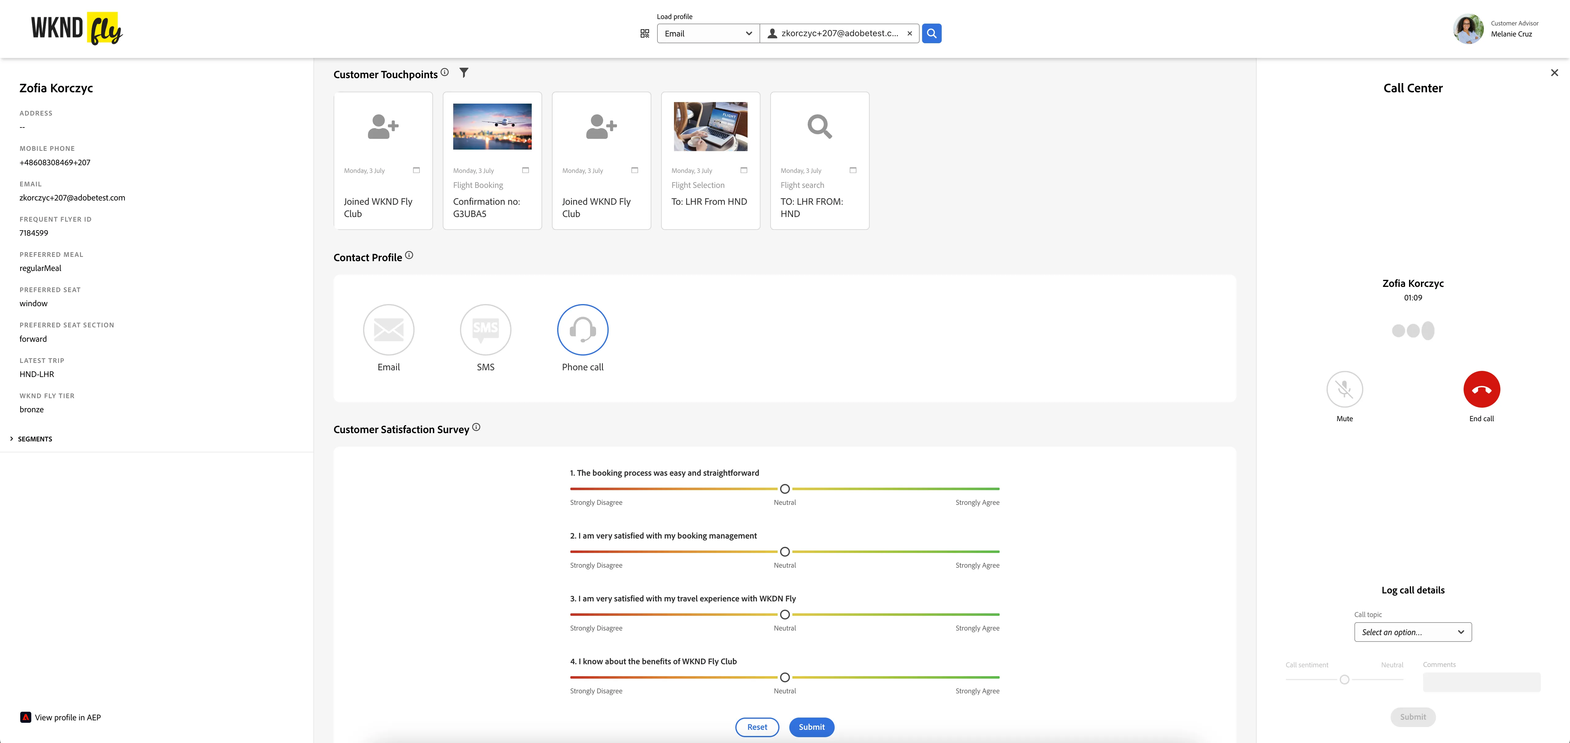Adjust the travel experience slider handle

[785, 615]
